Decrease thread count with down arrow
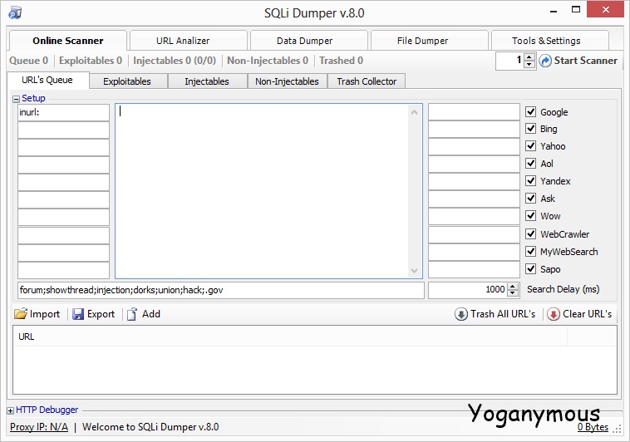Viewport: 630px width, 442px height. tap(529, 64)
